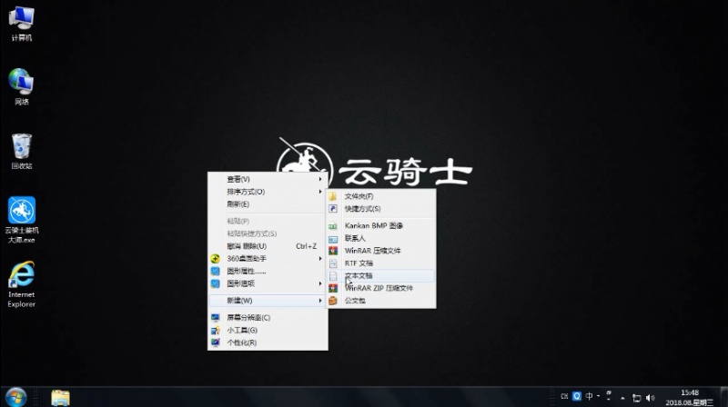Viewport: 728px width, 407px height.
Task: Click the 公文包 briefcase icon
Action: click(333, 301)
